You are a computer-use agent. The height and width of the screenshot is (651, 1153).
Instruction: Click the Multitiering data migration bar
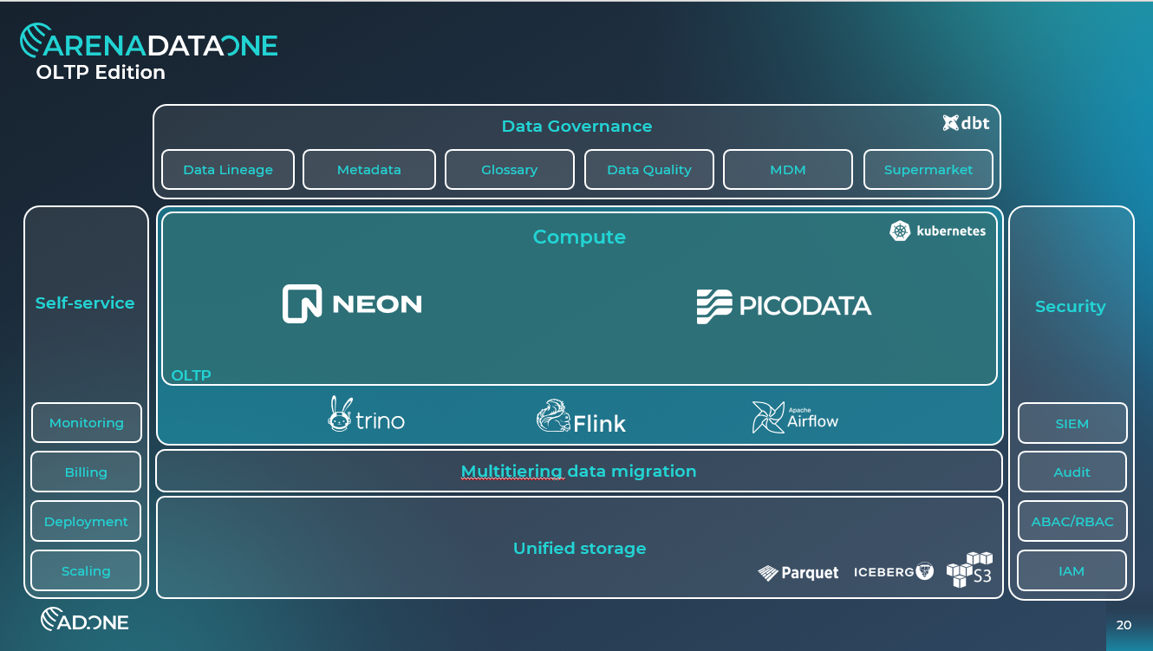(579, 472)
